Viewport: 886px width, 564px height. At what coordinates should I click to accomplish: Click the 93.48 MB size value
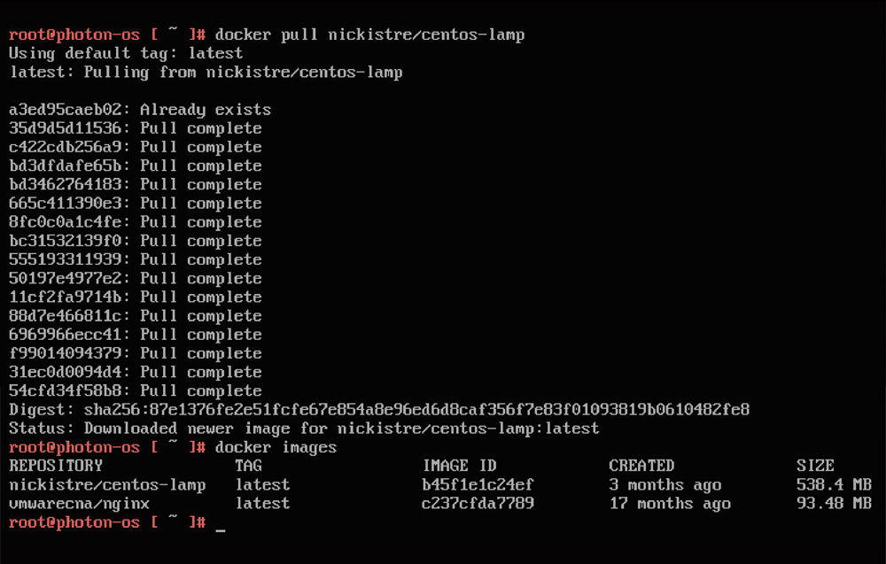pyautogui.click(x=834, y=504)
